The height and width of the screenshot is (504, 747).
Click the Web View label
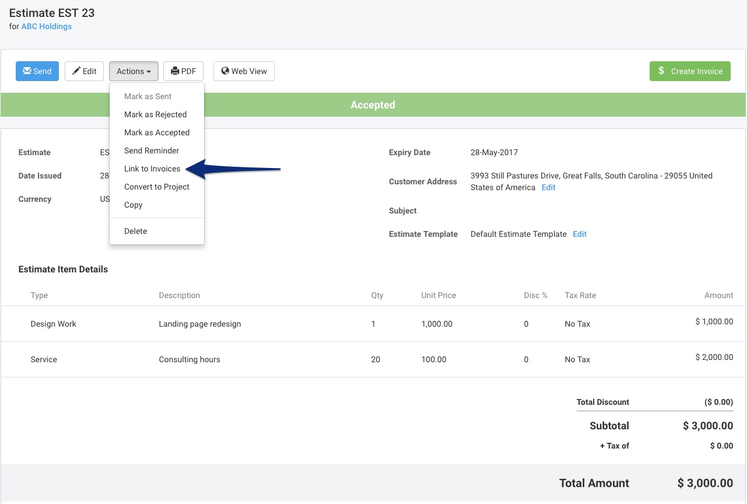click(249, 71)
